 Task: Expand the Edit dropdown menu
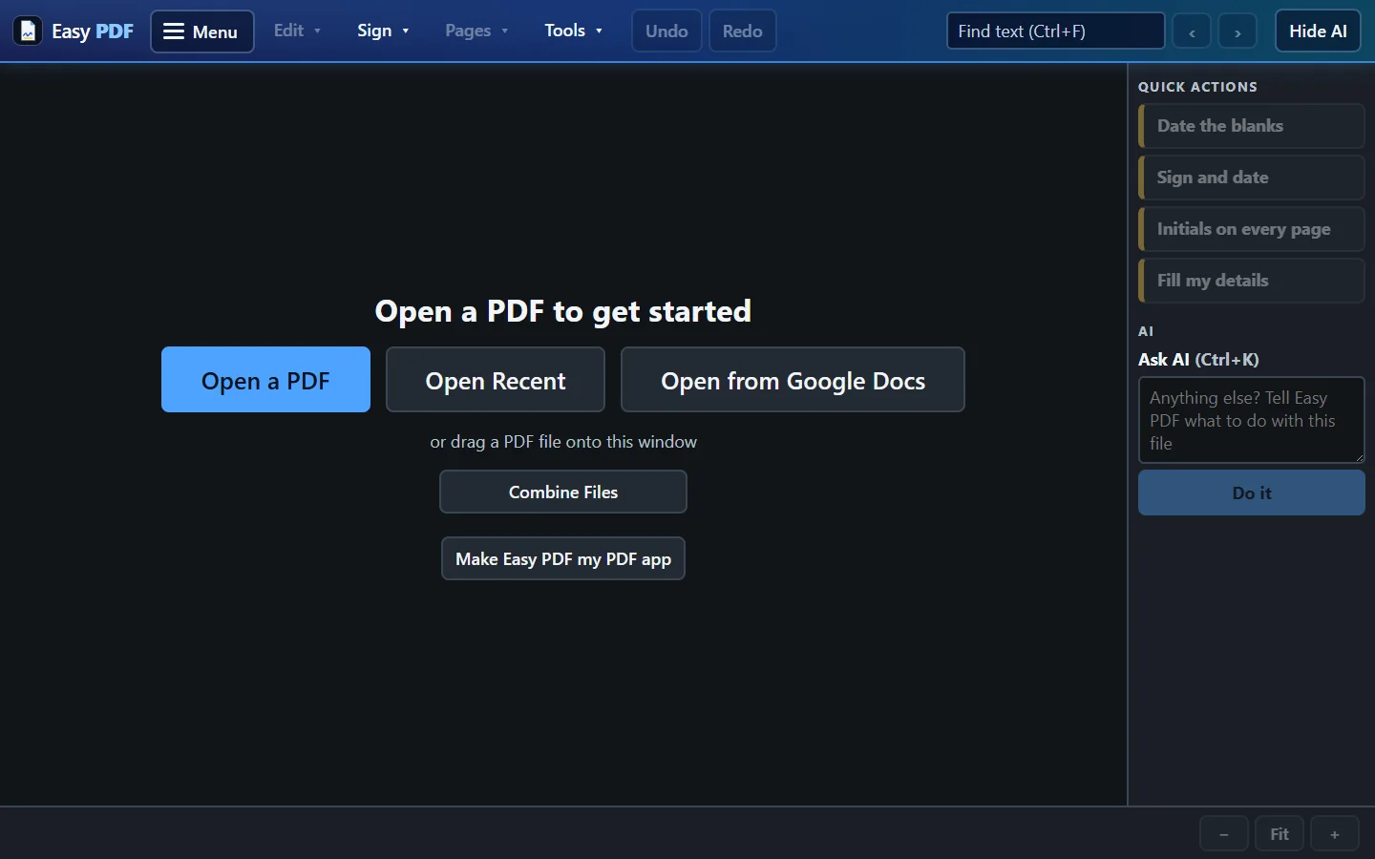tap(297, 31)
